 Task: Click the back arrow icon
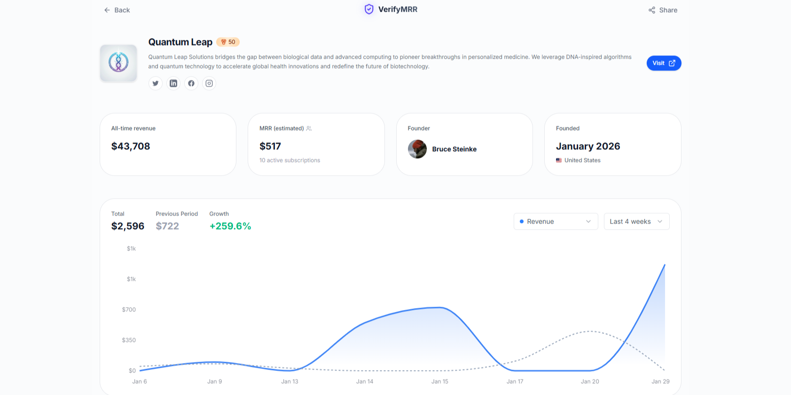click(x=107, y=10)
